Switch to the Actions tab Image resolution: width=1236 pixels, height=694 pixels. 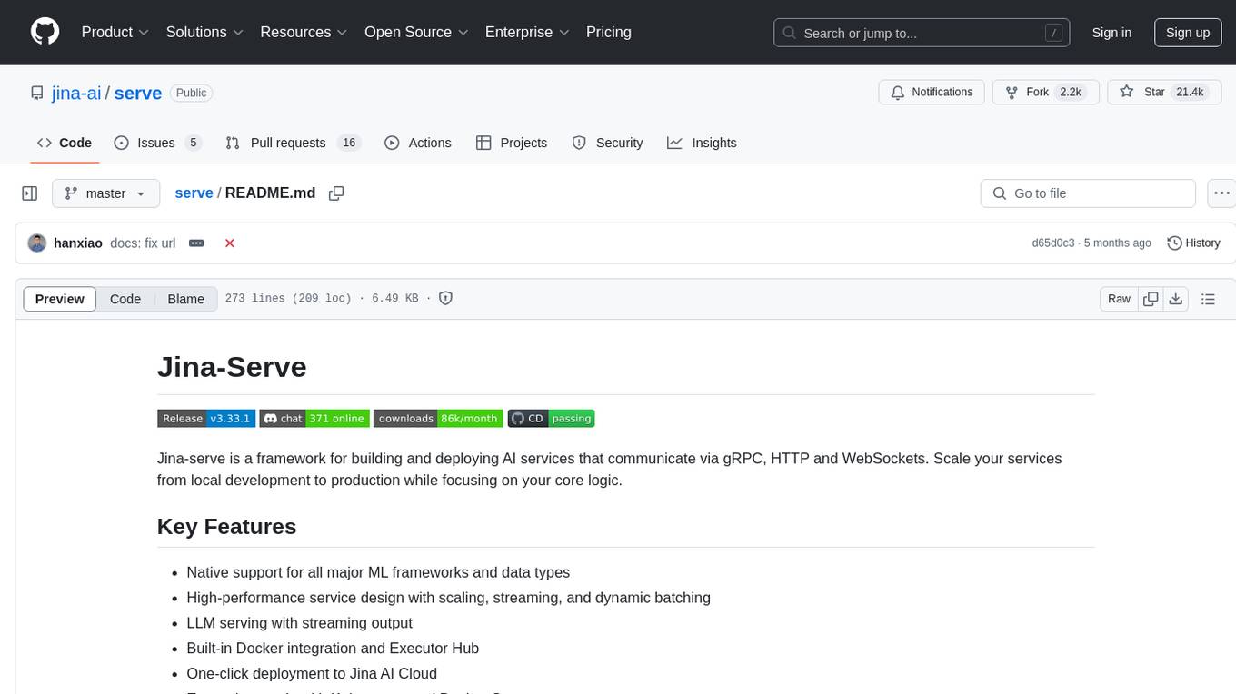pyautogui.click(x=418, y=143)
